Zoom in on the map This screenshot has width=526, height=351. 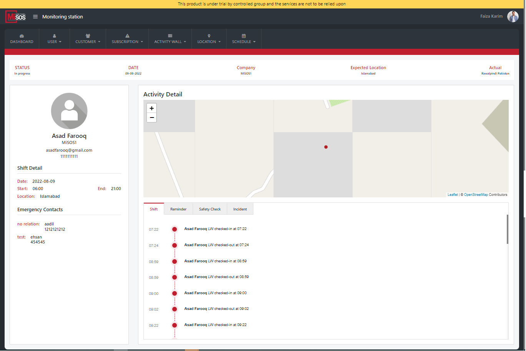click(151, 108)
